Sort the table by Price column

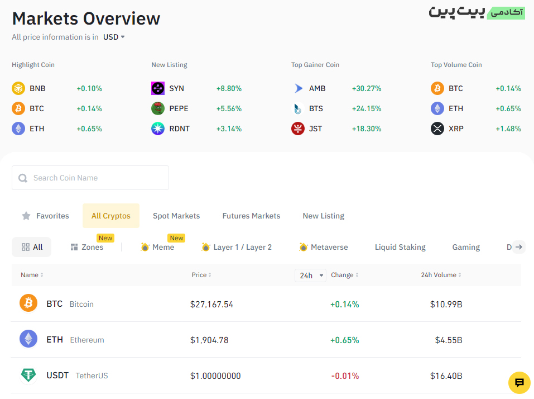click(x=201, y=275)
